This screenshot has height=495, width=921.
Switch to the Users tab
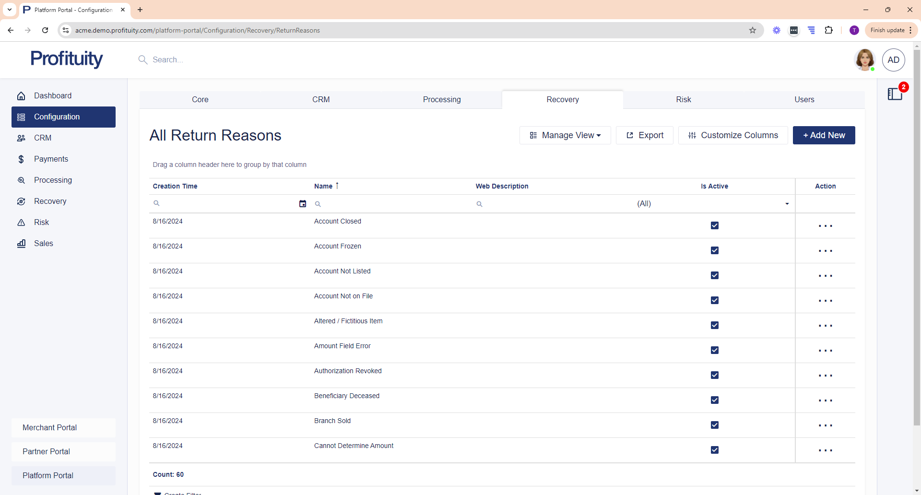tap(804, 100)
